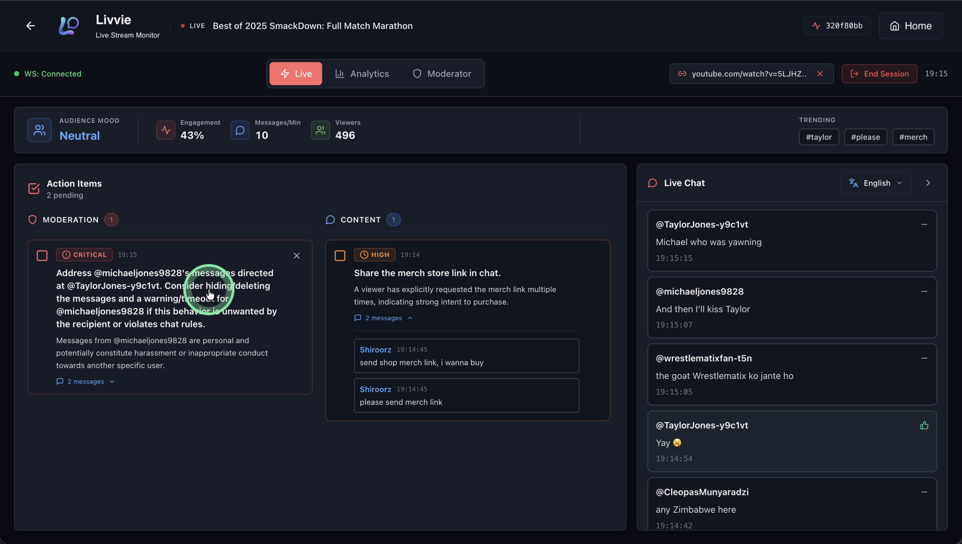962x544 pixels.
Task: Check the critical moderation item checkbox
Action: [x=42, y=256]
